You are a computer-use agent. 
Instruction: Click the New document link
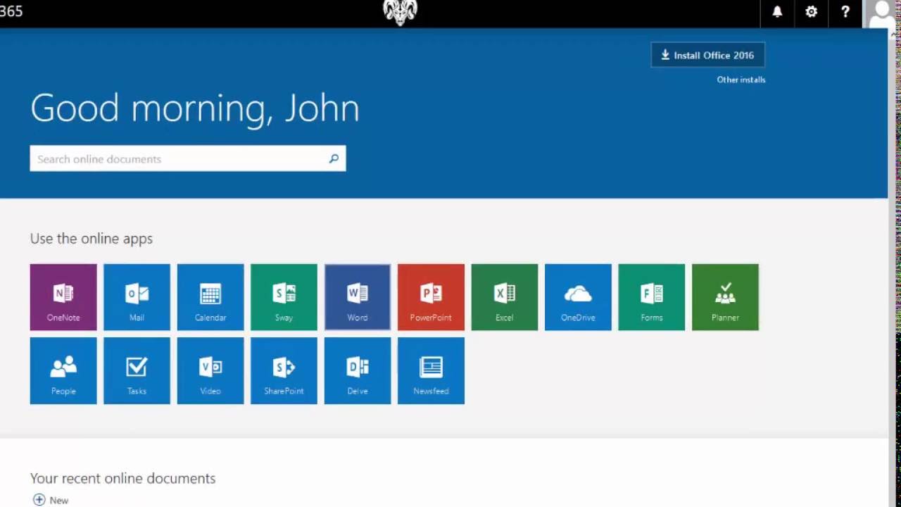coord(51,500)
